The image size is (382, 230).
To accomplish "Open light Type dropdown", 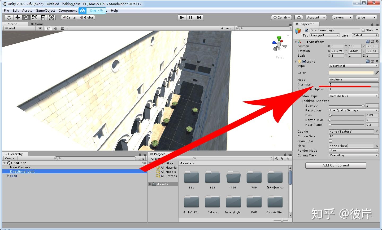I will click(354, 66).
